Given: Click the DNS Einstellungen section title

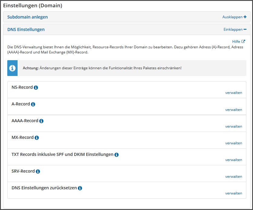Looking at the screenshot, I should tap(26, 29).
